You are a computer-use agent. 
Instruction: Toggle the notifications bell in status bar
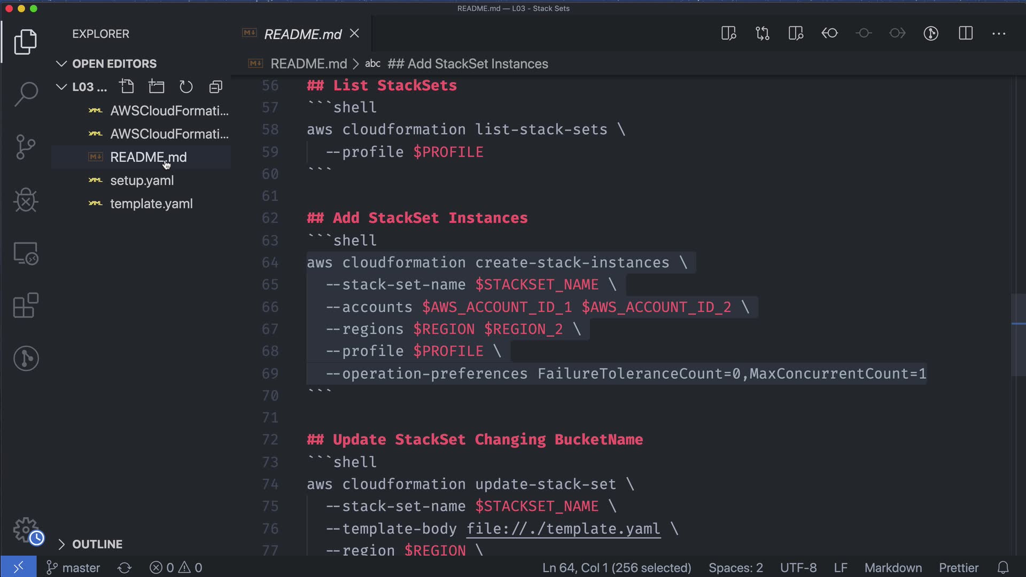(1003, 567)
